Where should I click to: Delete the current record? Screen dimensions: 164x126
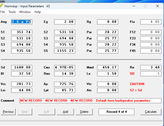click(x=84, y=112)
